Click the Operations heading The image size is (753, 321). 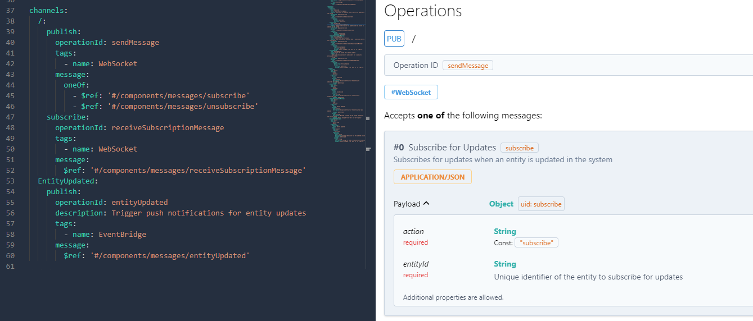[422, 11]
